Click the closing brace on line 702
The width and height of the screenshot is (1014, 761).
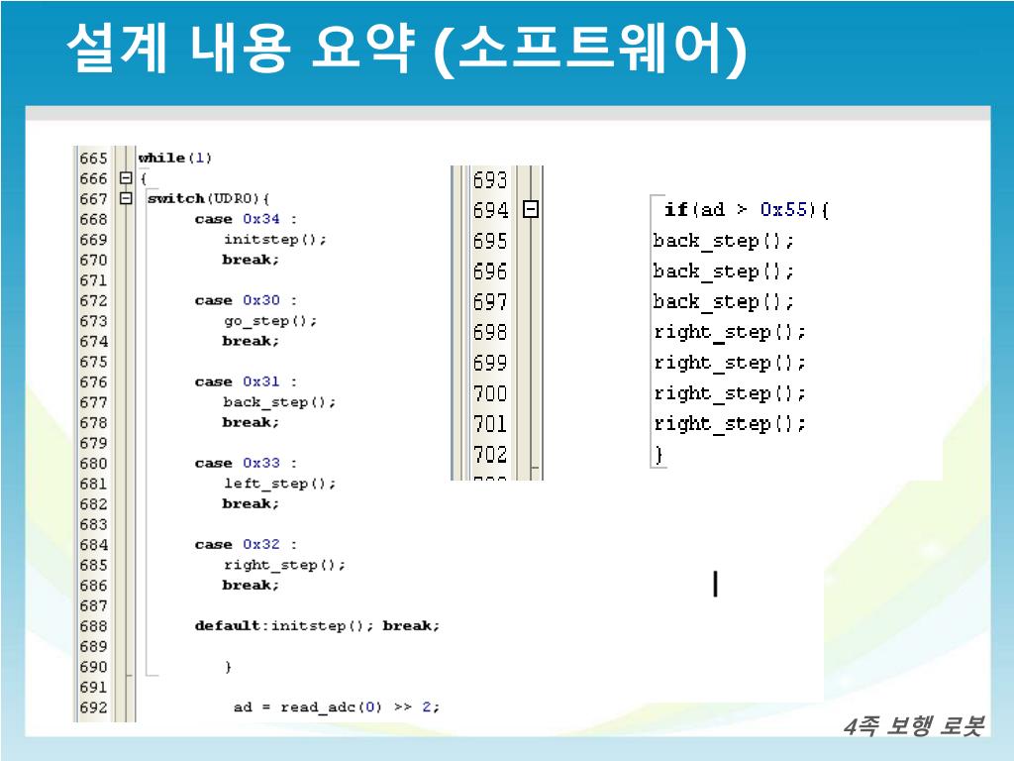click(659, 454)
